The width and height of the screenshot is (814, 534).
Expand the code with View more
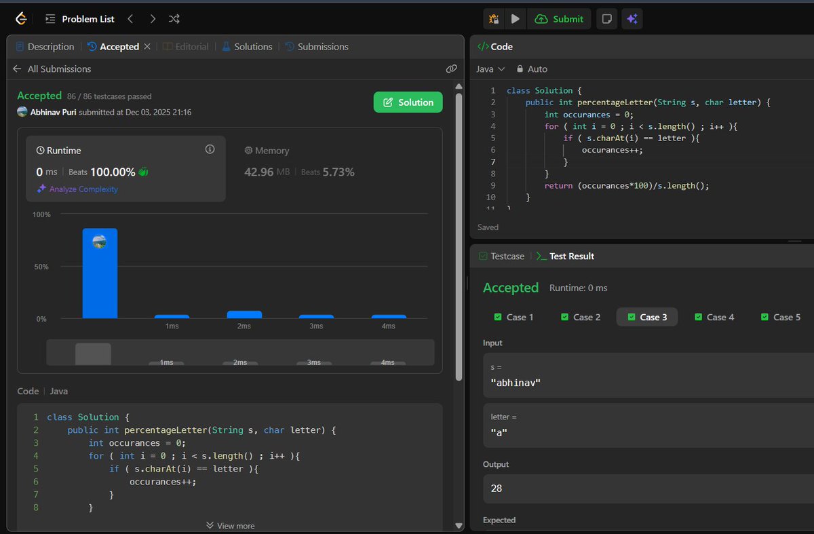tap(230, 525)
